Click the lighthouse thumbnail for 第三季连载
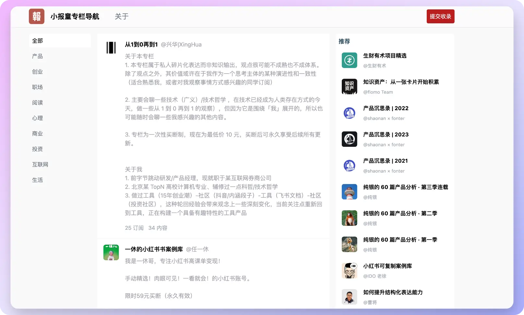The height and width of the screenshot is (315, 524). click(x=349, y=192)
